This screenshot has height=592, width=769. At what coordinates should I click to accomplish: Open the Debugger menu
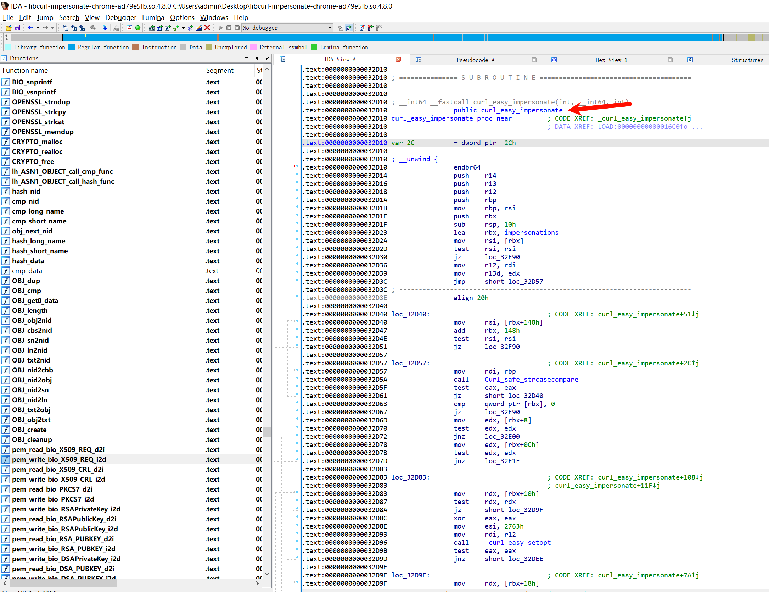point(120,17)
